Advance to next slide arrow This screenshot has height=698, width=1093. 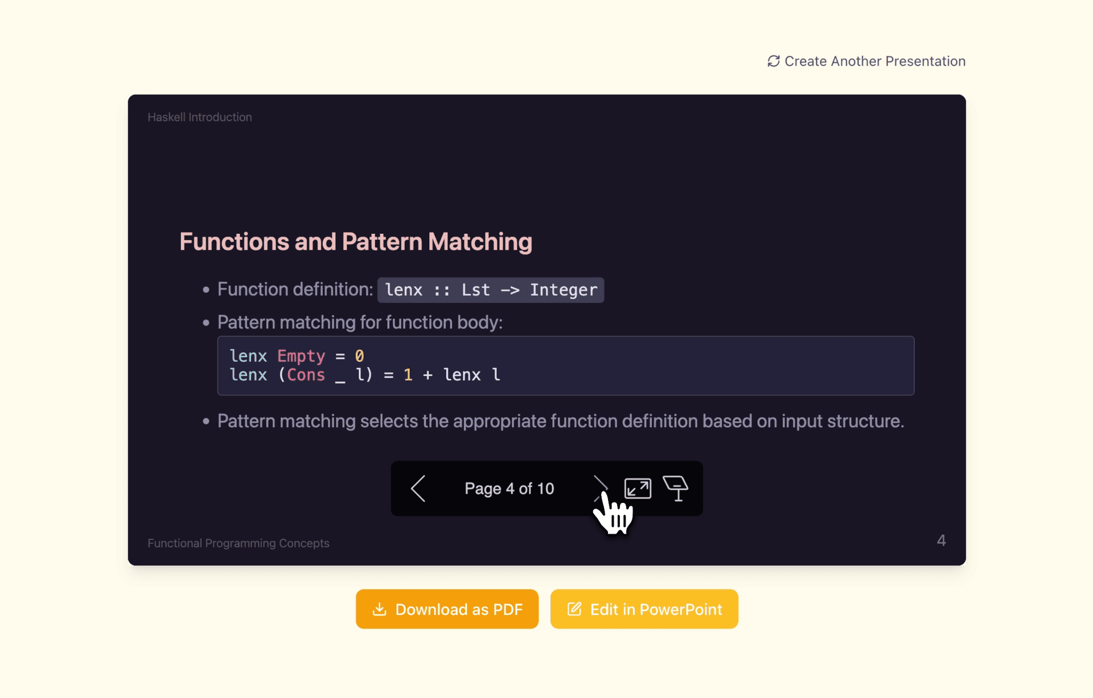coord(599,488)
